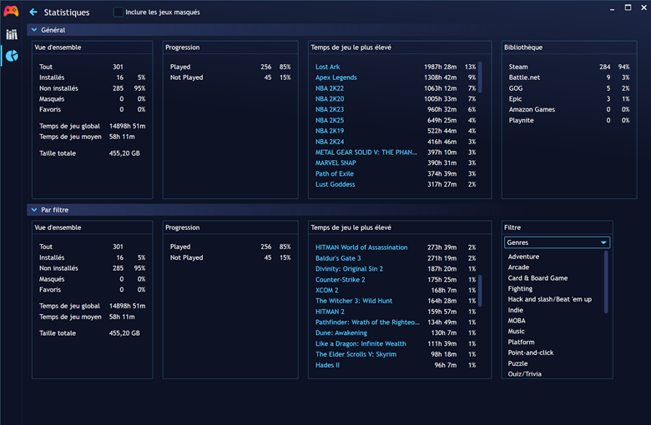Open the Genres filter dropdown
Viewport: 651px width, 425px height.
pos(557,242)
